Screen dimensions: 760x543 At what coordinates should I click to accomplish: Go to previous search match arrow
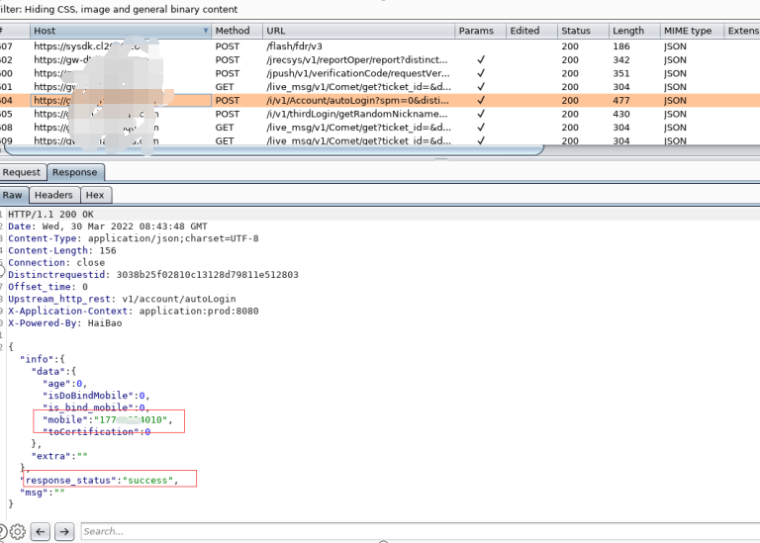click(x=41, y=531)
